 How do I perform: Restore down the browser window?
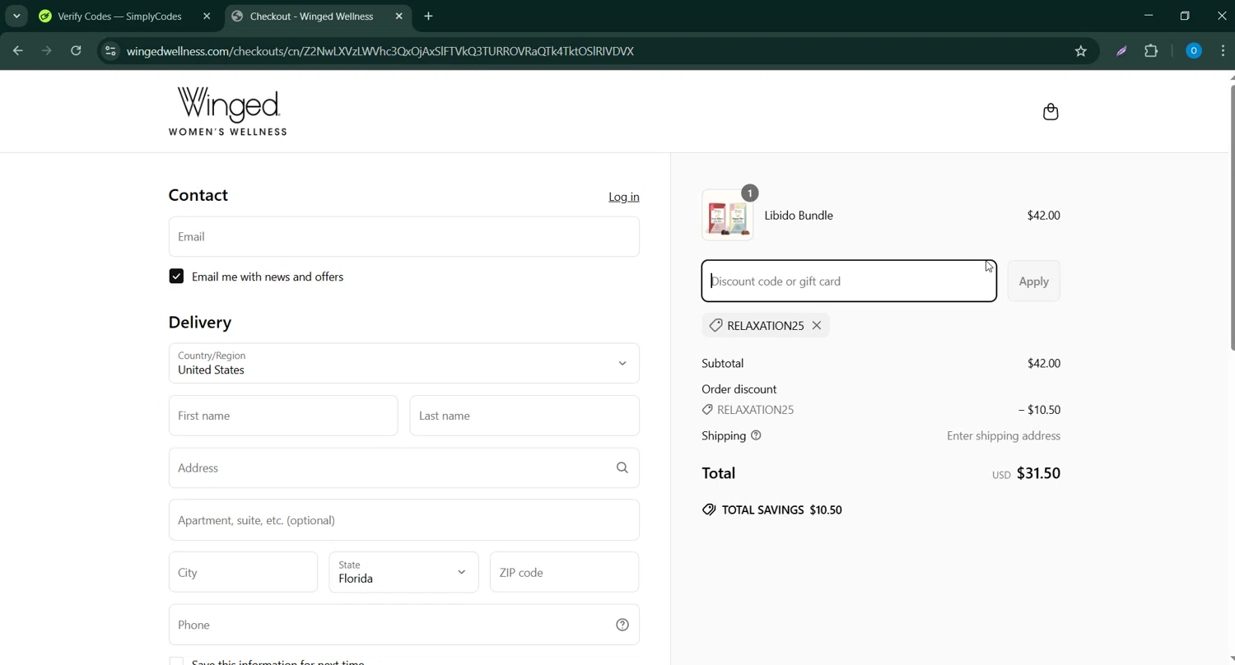tap(1185, 16)
